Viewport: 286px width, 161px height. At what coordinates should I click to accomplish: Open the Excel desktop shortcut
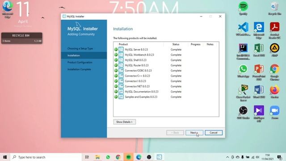coord(259,50)
